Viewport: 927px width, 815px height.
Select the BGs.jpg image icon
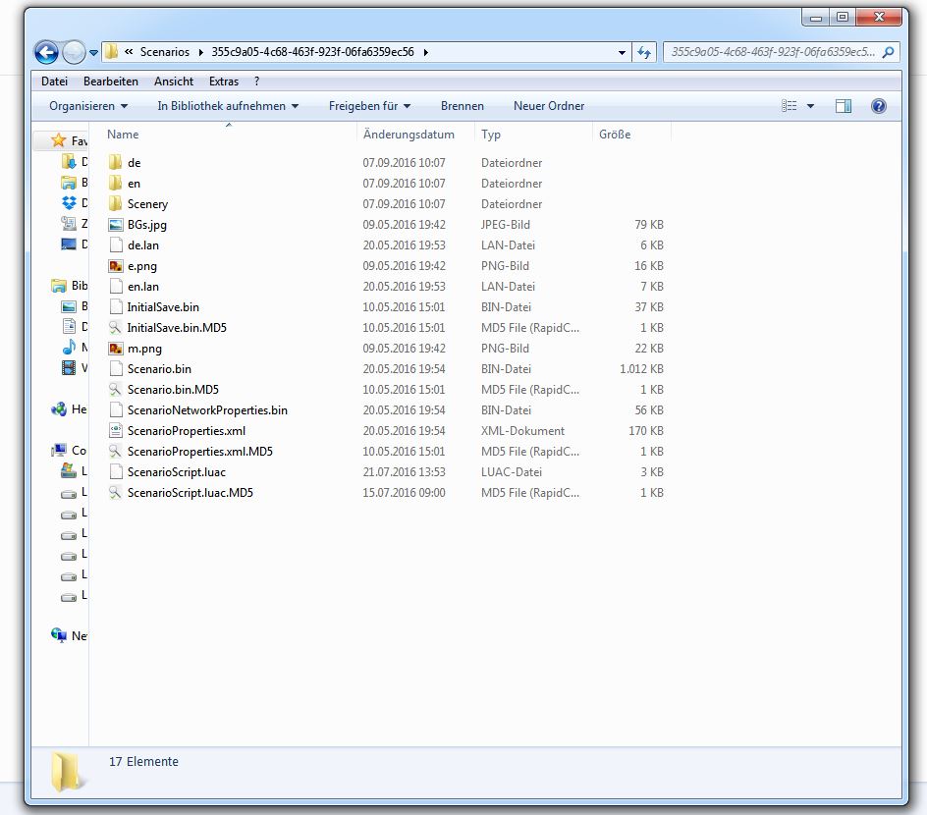pyautogui.click(x=116, y=225)
